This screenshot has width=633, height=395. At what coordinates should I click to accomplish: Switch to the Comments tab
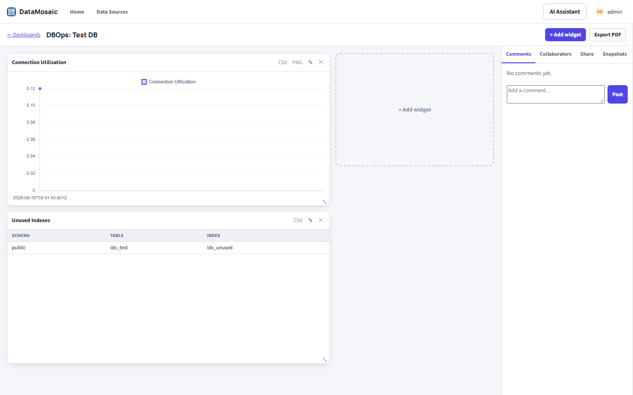[518, 54]
